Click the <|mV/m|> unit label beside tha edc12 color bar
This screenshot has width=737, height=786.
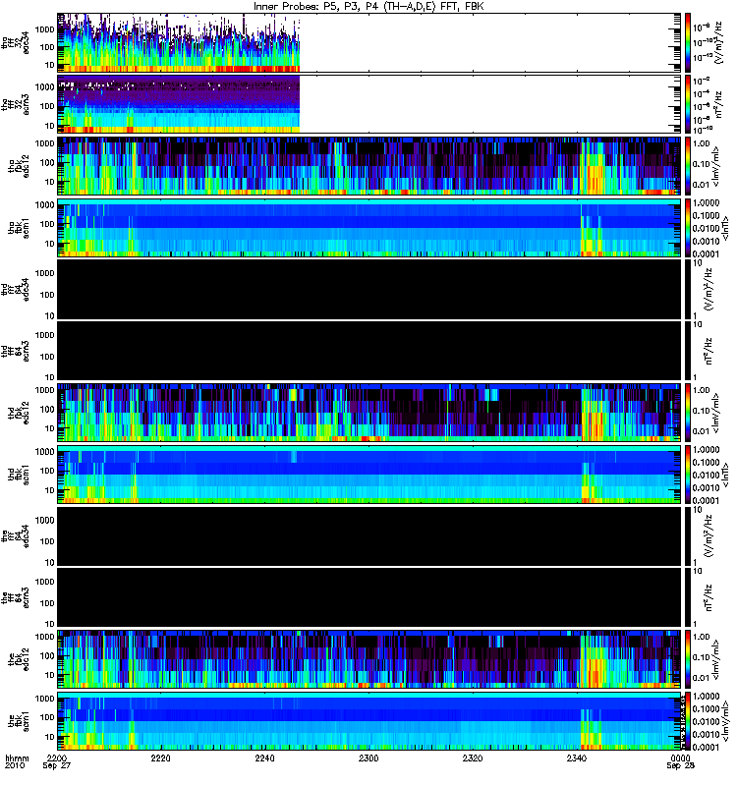[x=716, y=166]
